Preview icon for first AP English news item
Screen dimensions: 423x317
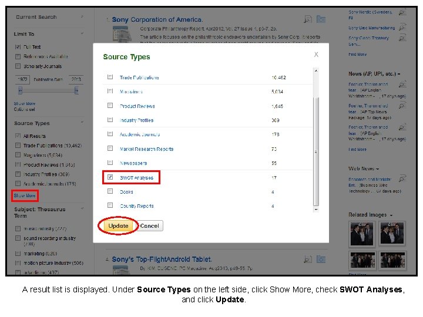point(402,85)
